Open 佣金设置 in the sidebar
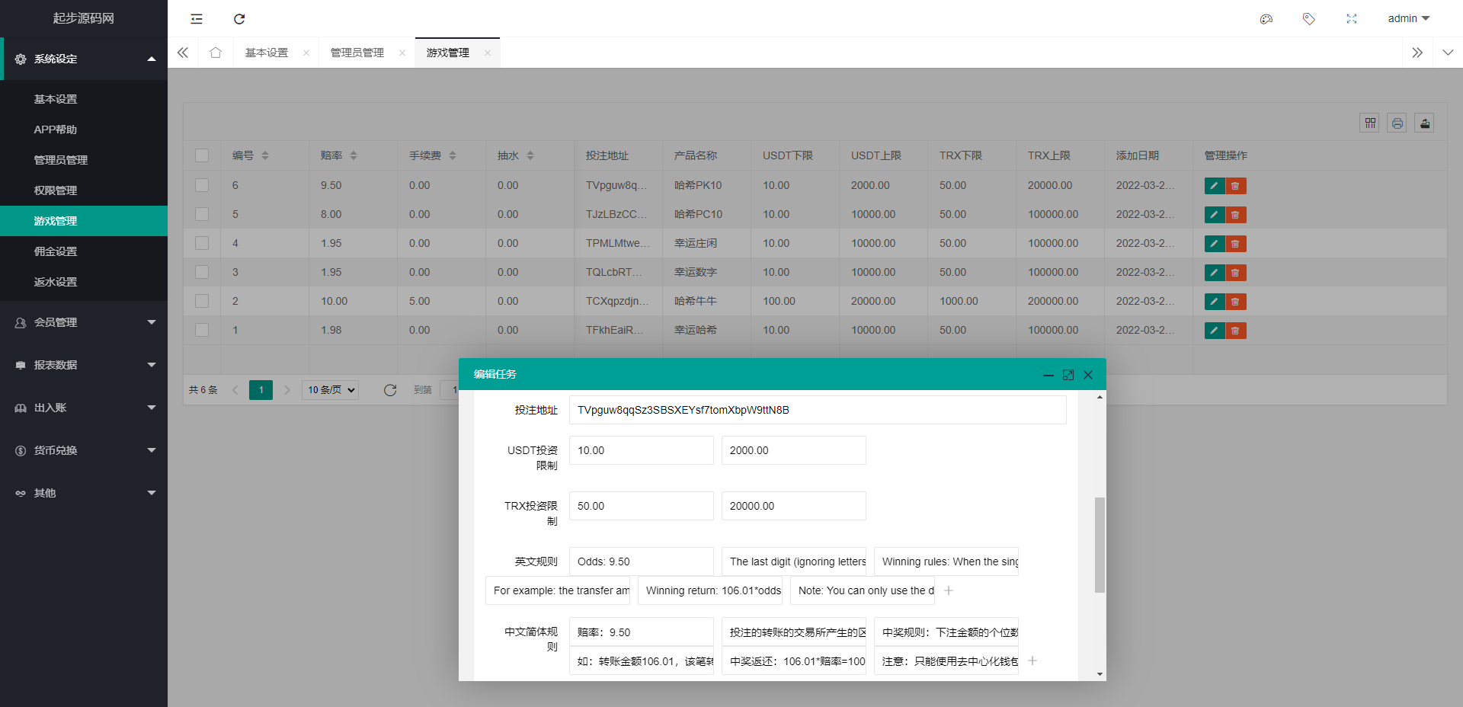The image size is (1463, 707). coord(56,251)
